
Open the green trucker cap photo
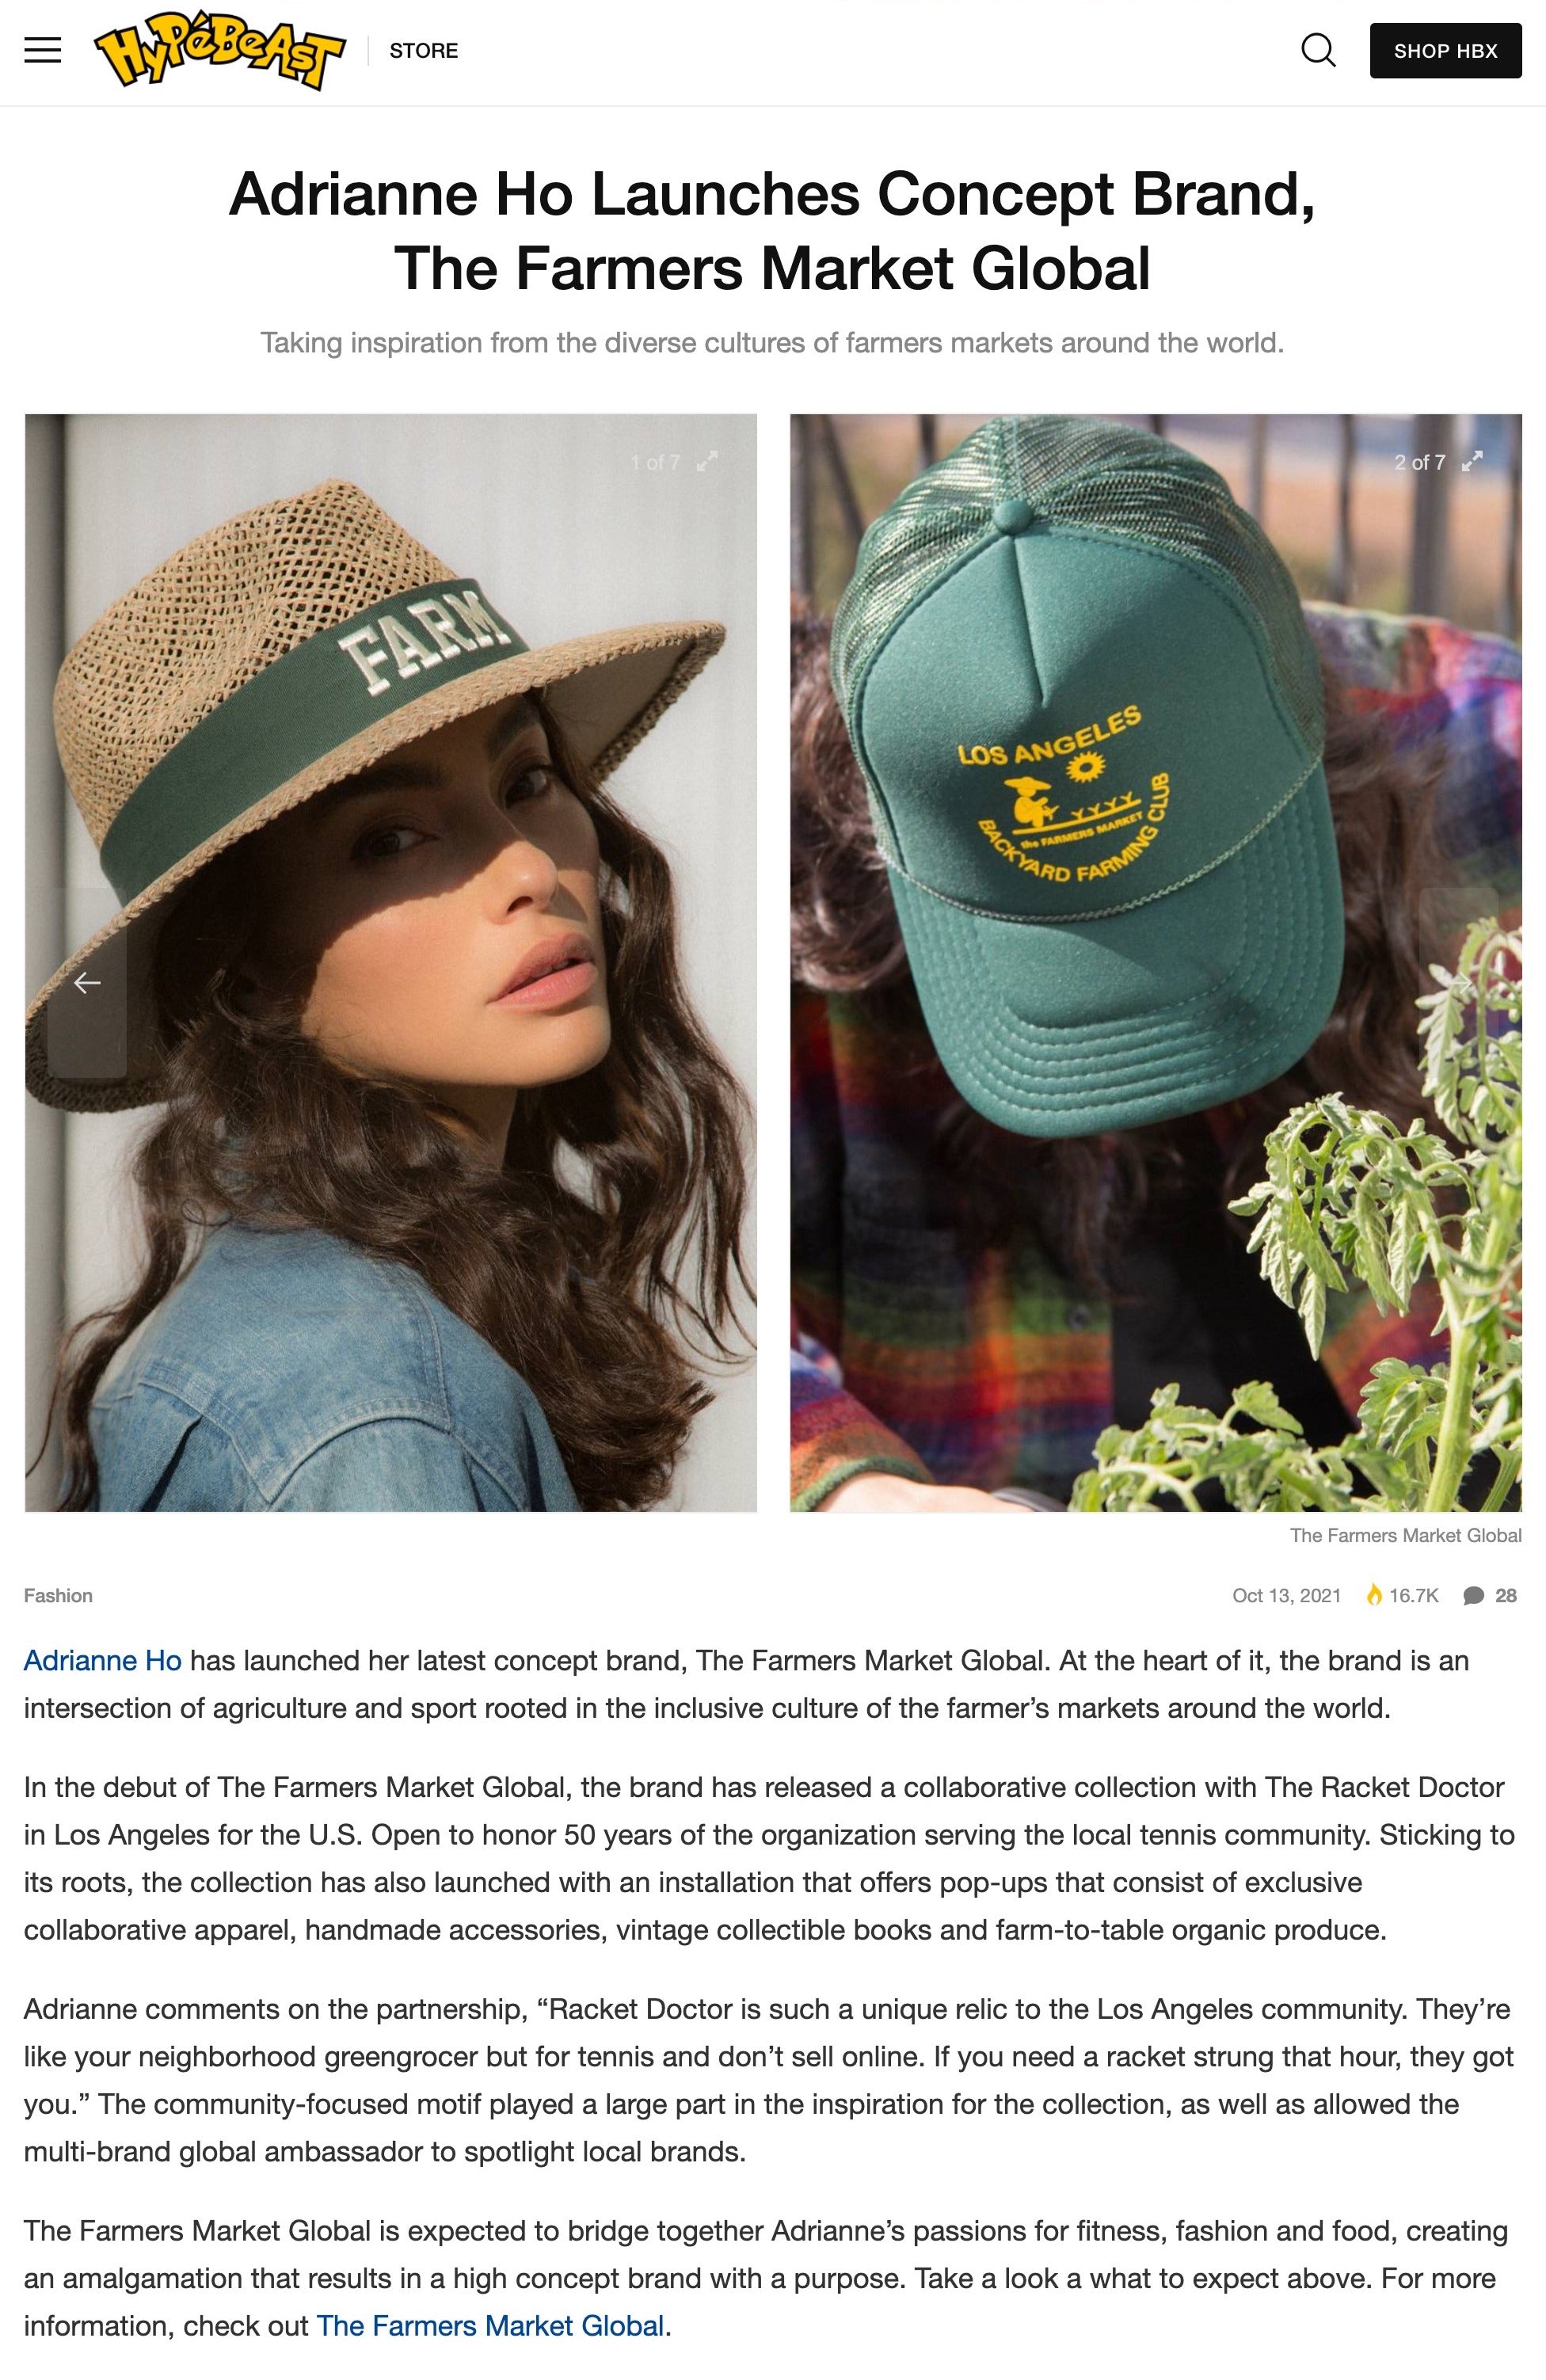click(x=1156, y=963)
